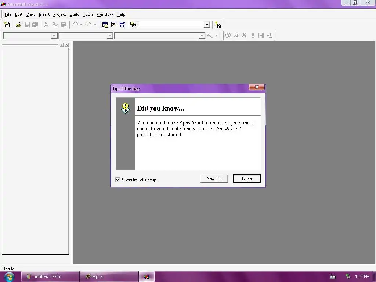Close the workspace pane with its X
Screen dimensions: 376x282
pyautogui.click(x=67, y=45)
